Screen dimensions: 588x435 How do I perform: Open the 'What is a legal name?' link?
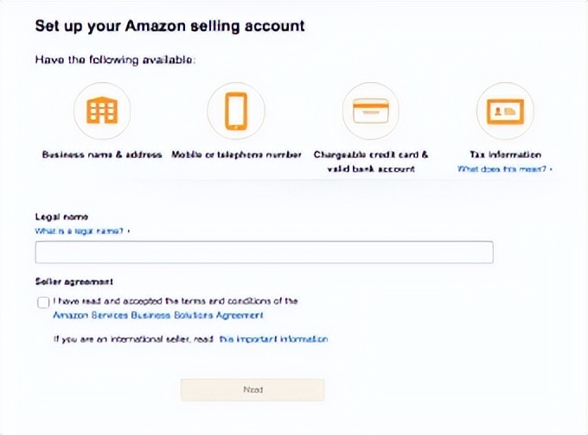click(82, 231)
